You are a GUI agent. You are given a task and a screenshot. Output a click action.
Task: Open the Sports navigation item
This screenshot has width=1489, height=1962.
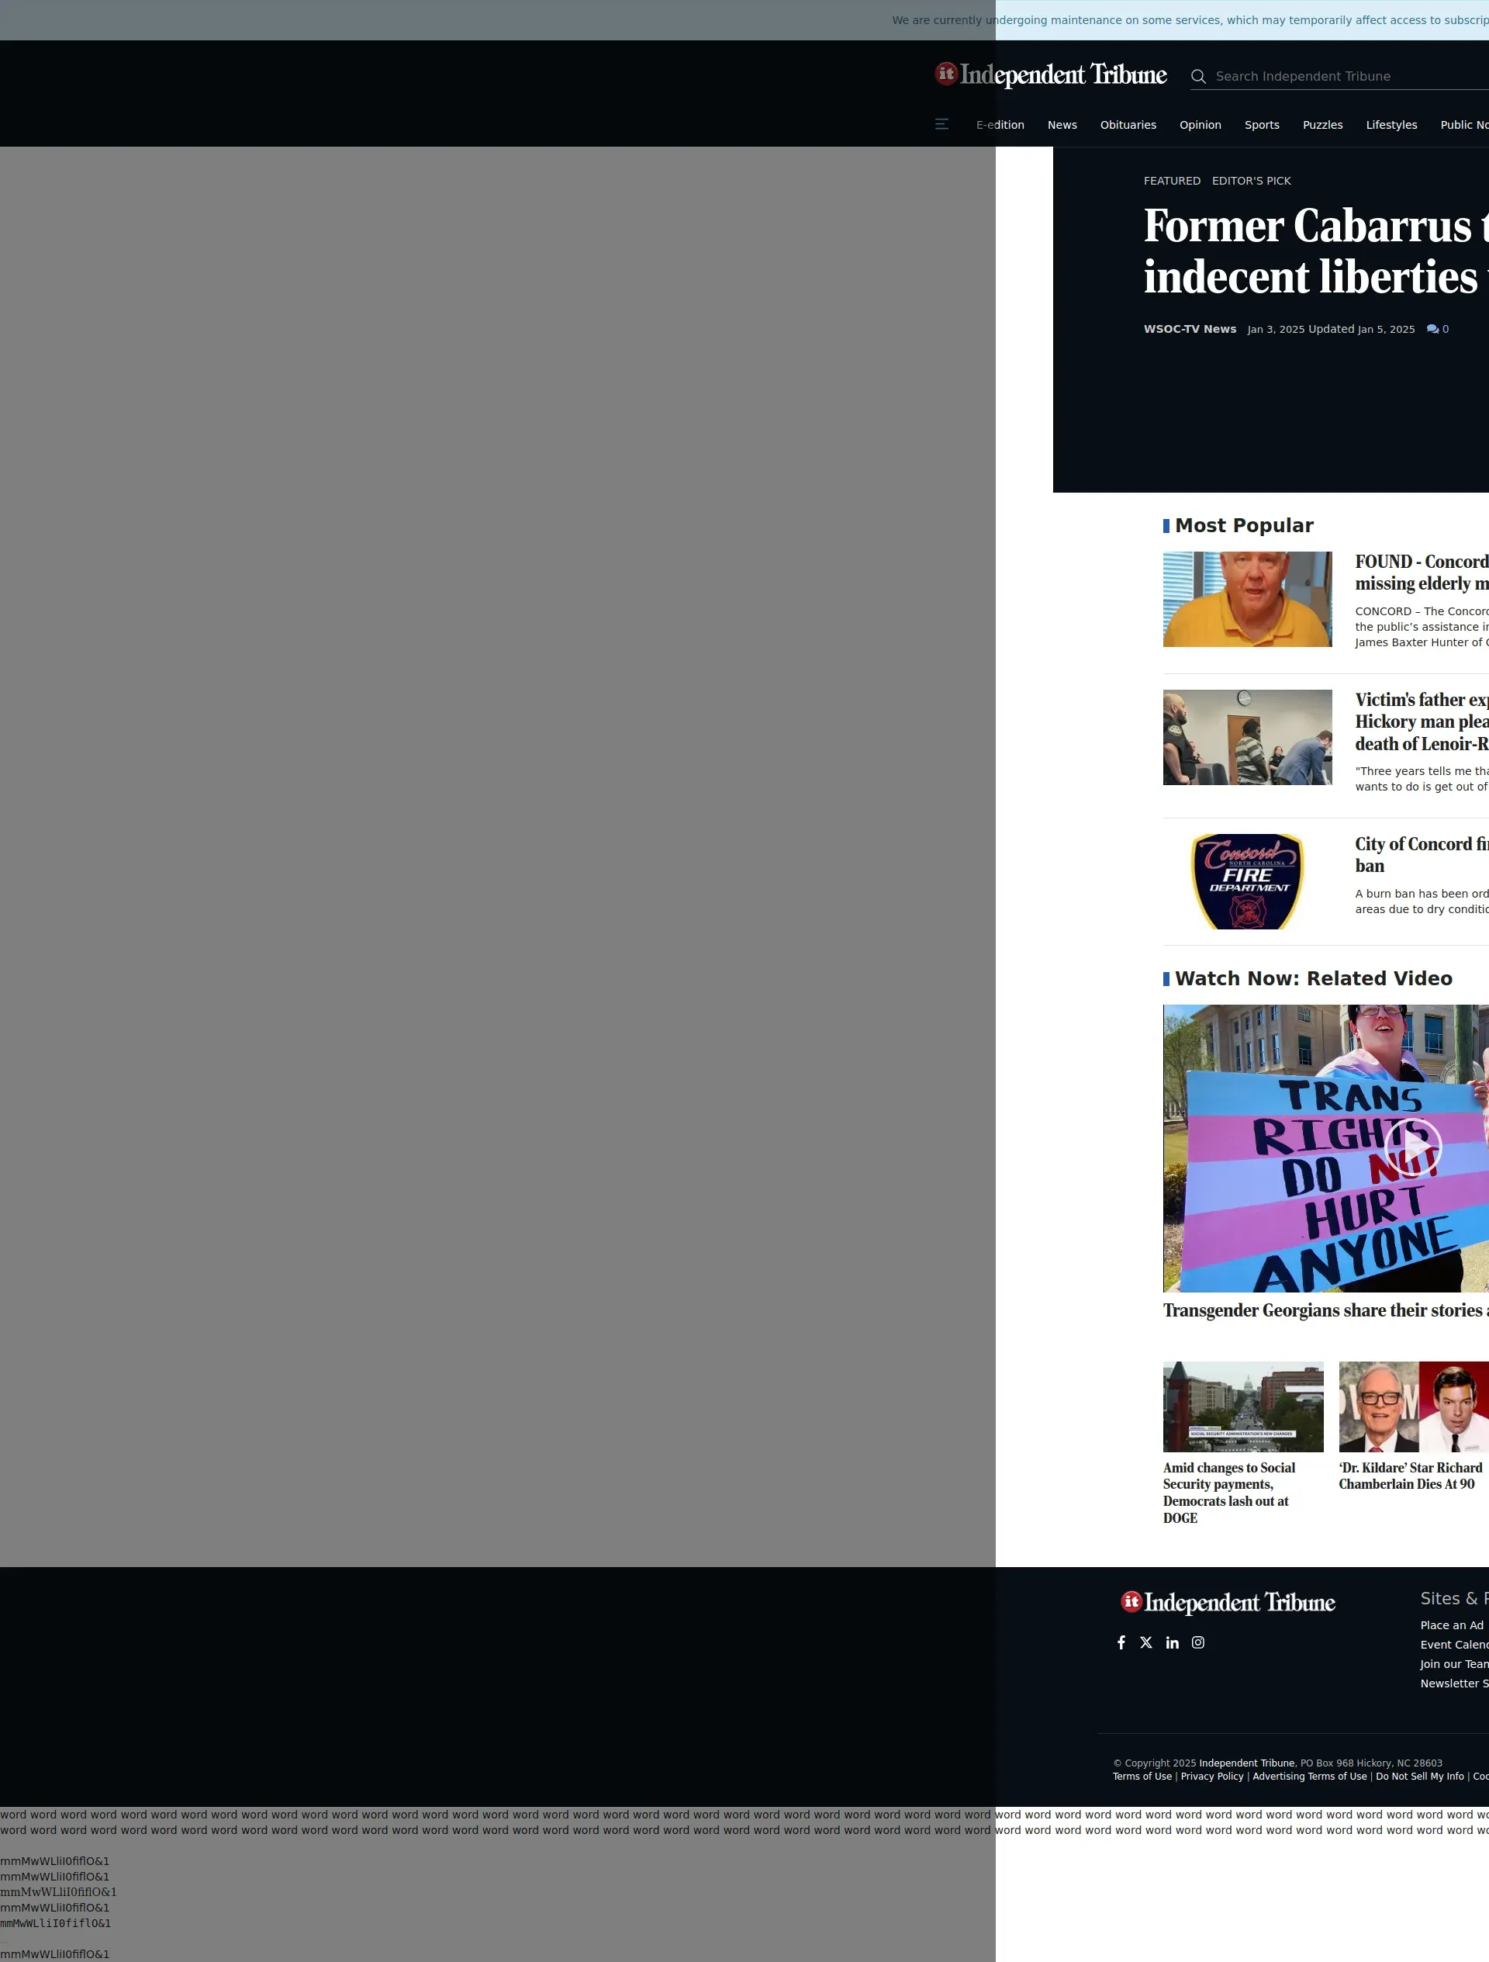(x=1261, y=125)
